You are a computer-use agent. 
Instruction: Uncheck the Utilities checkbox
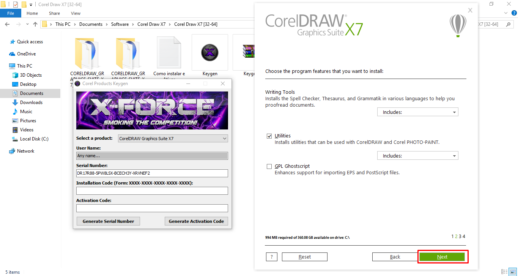coord(269,136)
